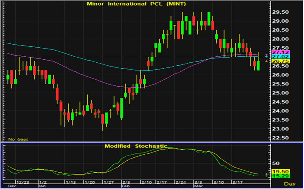Click the magenta arrow marker beside 27.12
The height and width of the screenshot is (189, 304).
266,55
